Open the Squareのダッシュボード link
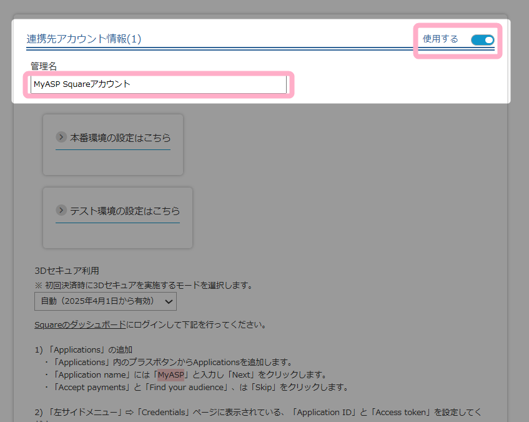Image resolution: width=529 pixels, height=422 pixels. 80,325
